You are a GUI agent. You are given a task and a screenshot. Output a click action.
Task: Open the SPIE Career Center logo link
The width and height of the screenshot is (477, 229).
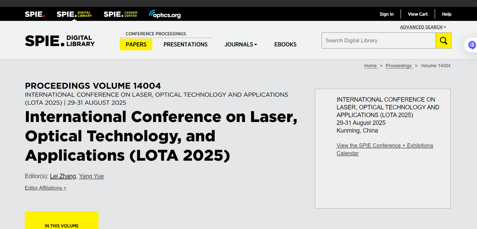[120, 14]
